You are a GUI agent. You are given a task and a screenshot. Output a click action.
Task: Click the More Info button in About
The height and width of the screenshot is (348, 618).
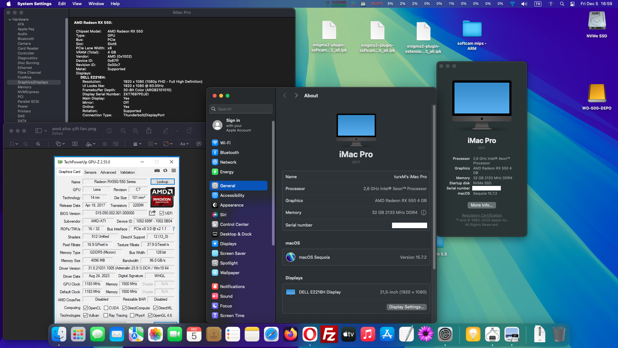click(x=481, y=205)
